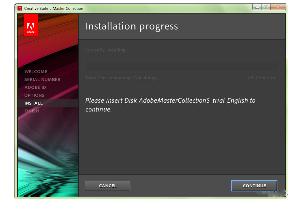Select the OPTIONS step in the sidebar
Viewport: 302px width, 202px height.
click(34, 95)
